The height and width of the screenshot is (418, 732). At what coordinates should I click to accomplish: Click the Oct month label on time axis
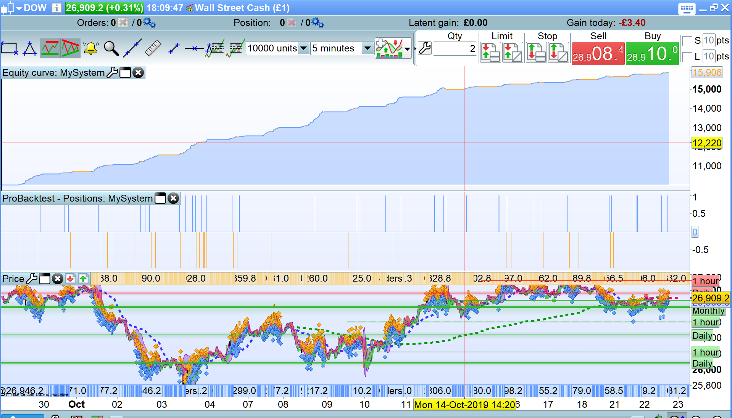point(76,404)
